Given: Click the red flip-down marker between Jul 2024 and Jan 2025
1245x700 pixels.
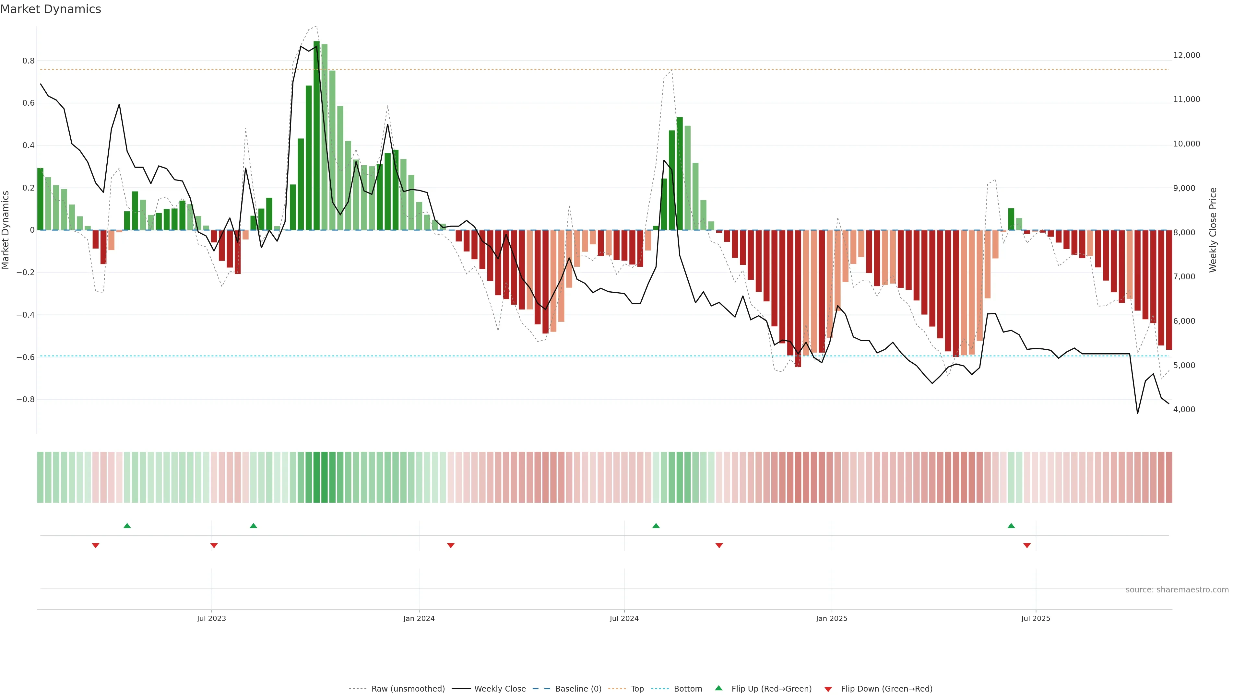Looking at the screenshot, I should click(x=719, y=545).
